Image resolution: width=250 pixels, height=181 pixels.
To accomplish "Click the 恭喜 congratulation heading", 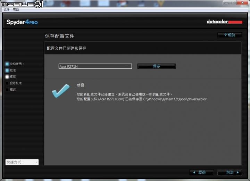I will pyautogui.click(x=81, y=85).
